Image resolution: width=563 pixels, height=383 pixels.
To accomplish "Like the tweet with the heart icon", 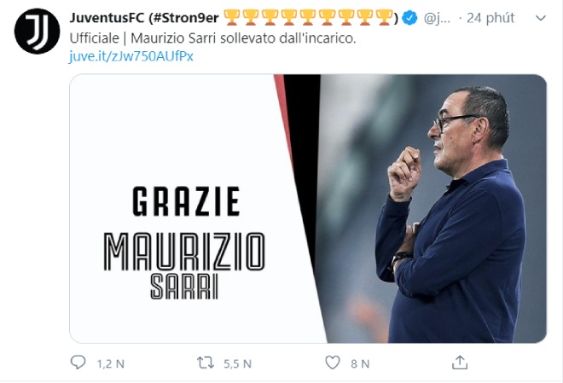I will 334,363.
